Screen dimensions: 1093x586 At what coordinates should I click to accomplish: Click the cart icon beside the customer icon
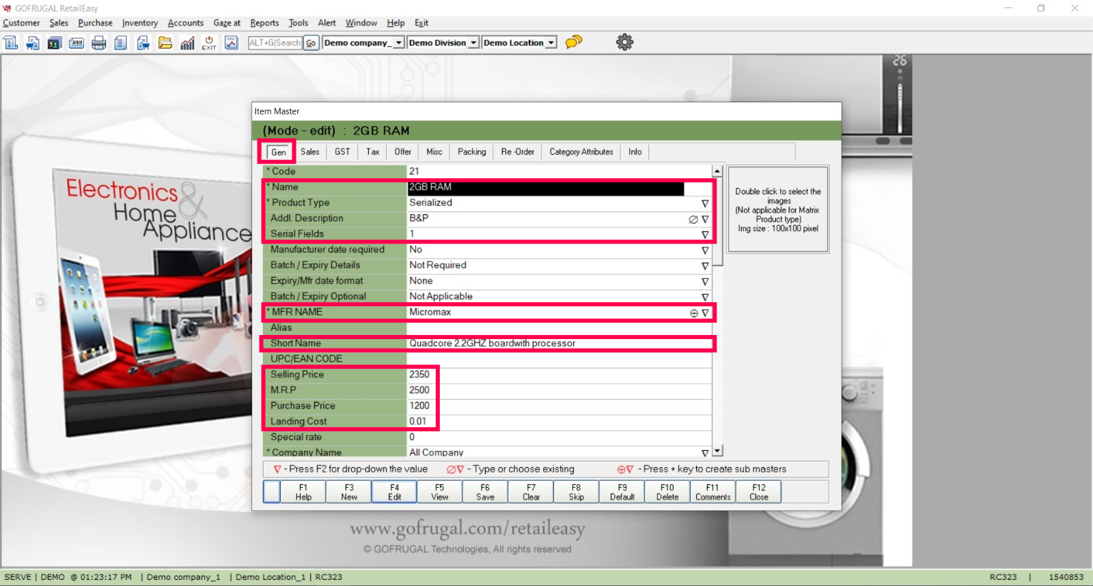click(33, 43)
